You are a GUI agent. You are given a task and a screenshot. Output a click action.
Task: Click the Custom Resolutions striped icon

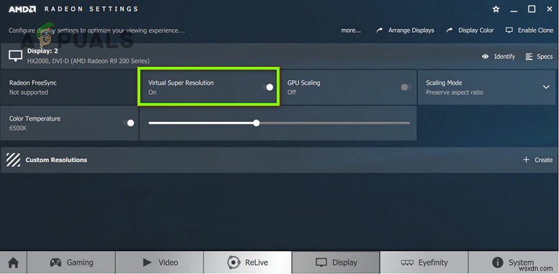click(x=13, y=160)
